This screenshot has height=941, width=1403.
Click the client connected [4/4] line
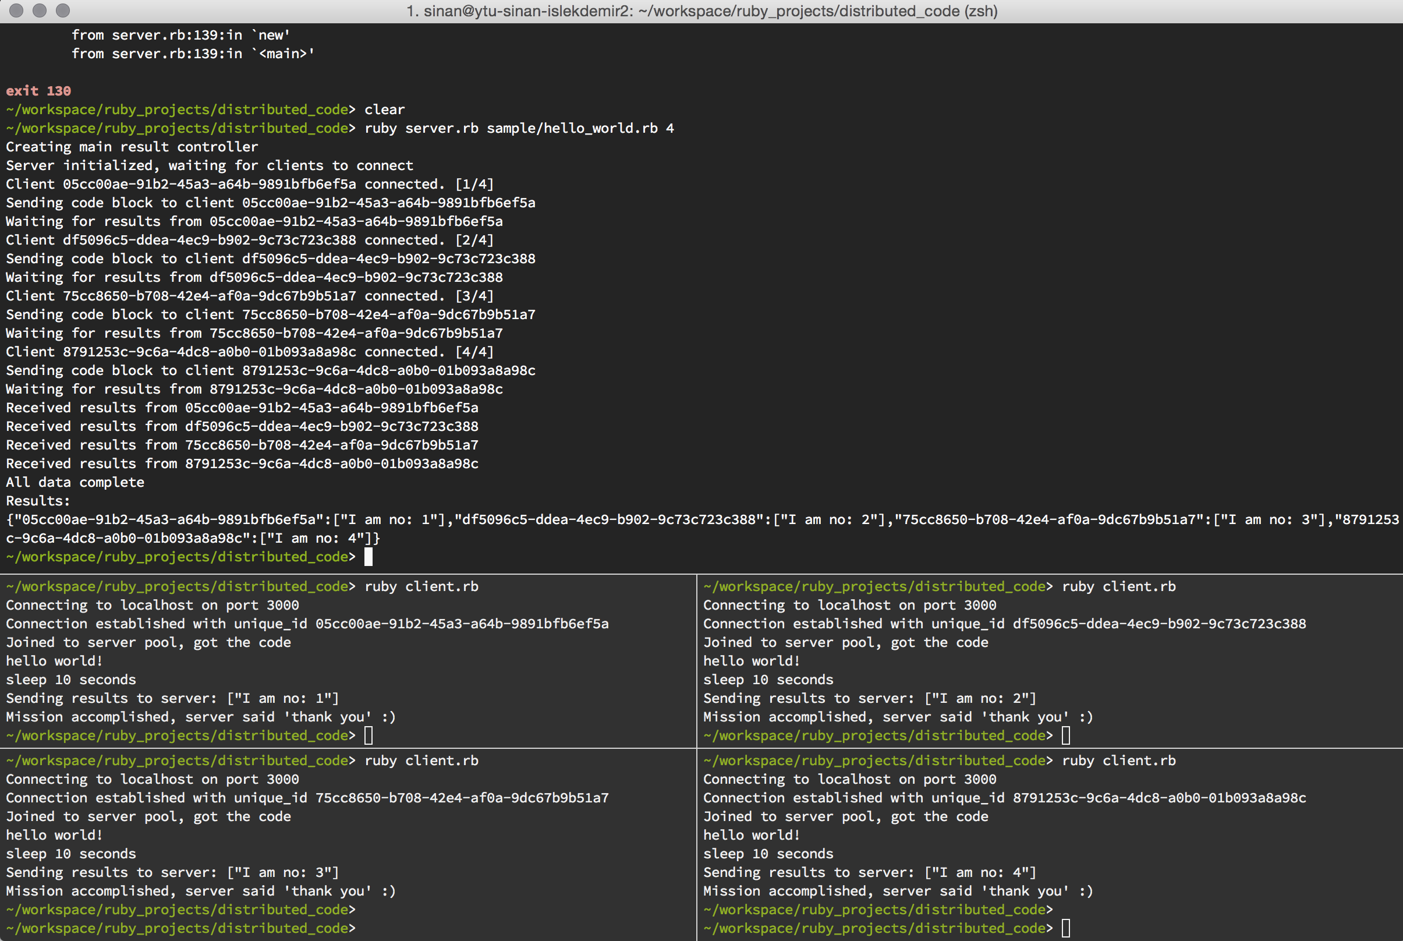250,351
